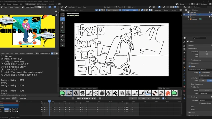
Task: Toggle the File Extensions checkbox
Action: click(x=200, y=73)
